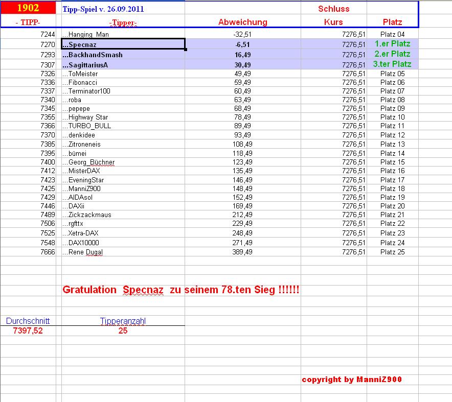Select the highlighted ...Specnaz cell
The image size is (452, 402).
[123, 44]
